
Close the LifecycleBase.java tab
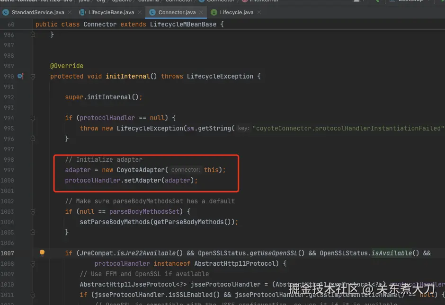click(x=140, y=12)
